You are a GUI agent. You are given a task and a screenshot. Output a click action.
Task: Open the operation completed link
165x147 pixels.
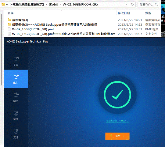pos(117,121)
